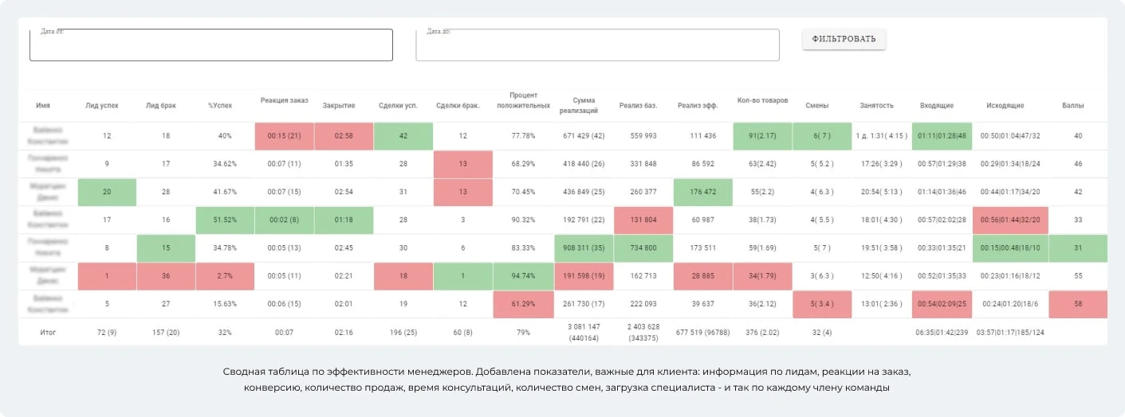Select the '83.33%' cell
1125x417 pixels.
(523, 248)
